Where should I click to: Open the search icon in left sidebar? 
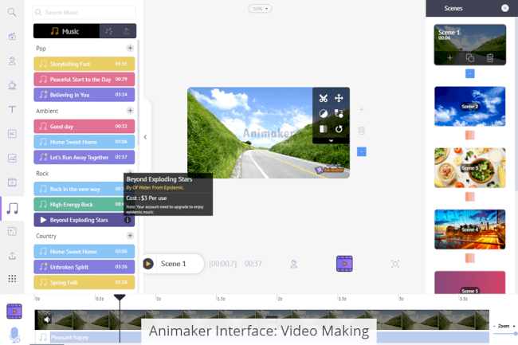[12, 12]
